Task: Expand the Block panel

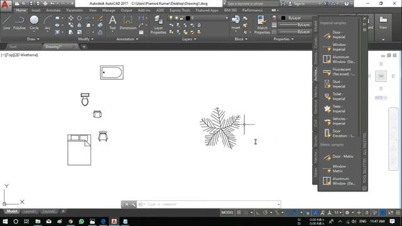Action: click(241, 39)
